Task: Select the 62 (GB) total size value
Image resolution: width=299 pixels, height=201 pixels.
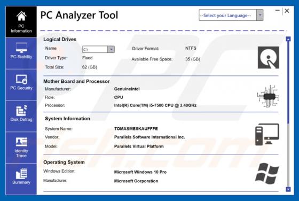Action: point(90,67)
